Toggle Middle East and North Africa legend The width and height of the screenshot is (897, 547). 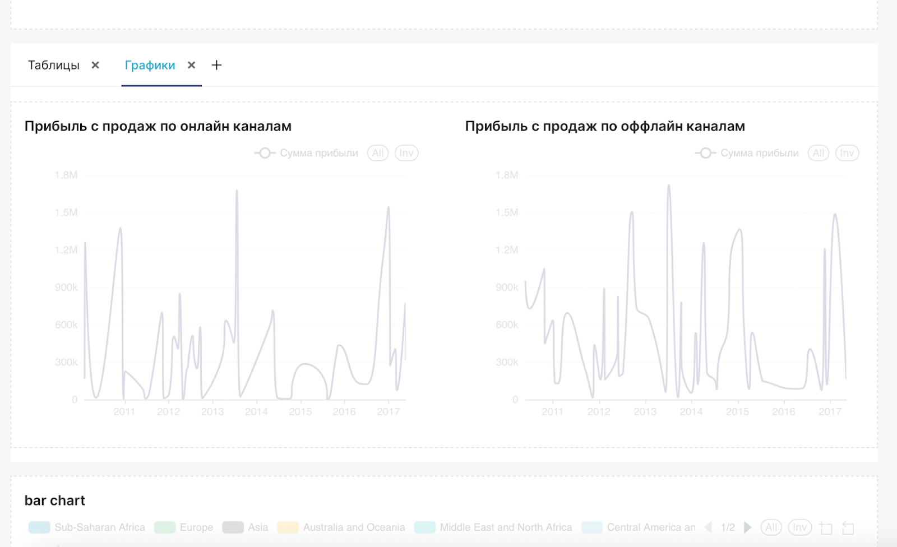(x=493, y=527)
